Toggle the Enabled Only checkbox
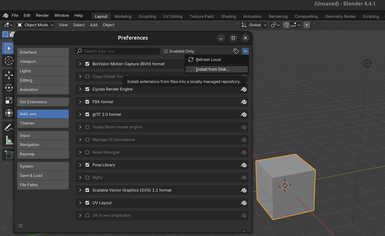 pos(166,51)
